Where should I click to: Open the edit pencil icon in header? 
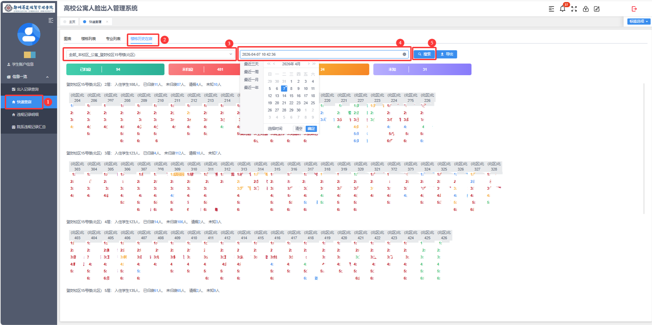point(597,9)
